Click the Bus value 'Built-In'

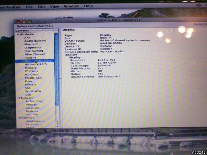pos(106,38)
